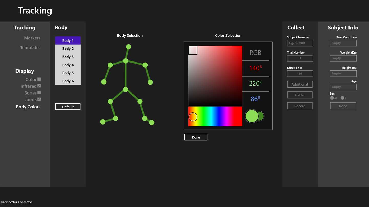Uncheck the Infrared display checkbox

tap(39, 86)
